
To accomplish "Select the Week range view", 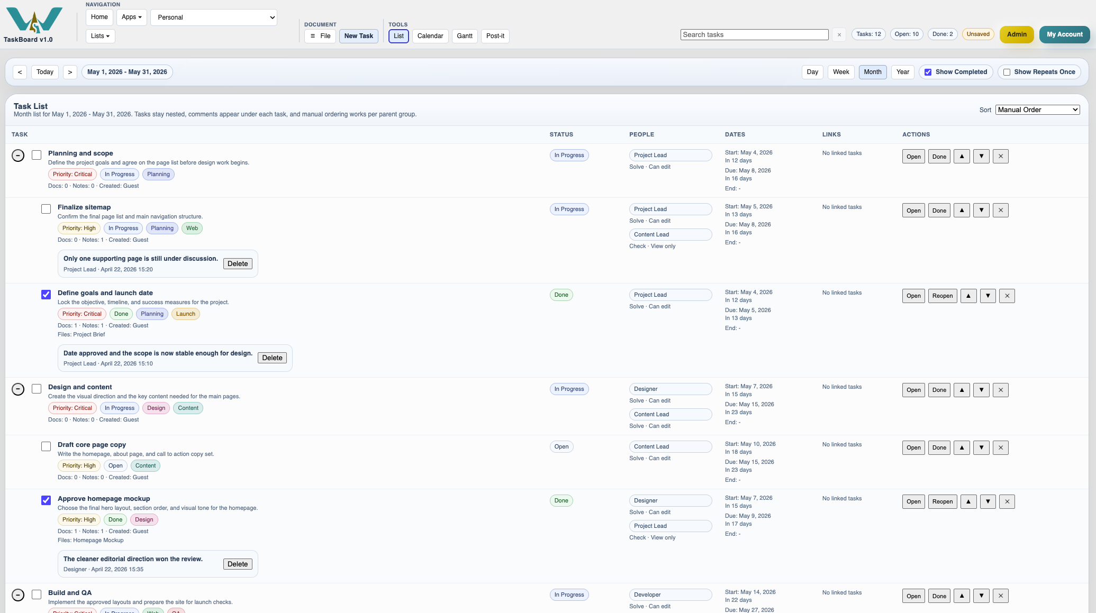I will pos(841,72).
